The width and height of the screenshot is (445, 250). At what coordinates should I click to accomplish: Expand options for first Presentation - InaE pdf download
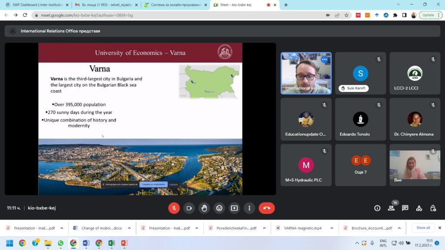(62, 228)
